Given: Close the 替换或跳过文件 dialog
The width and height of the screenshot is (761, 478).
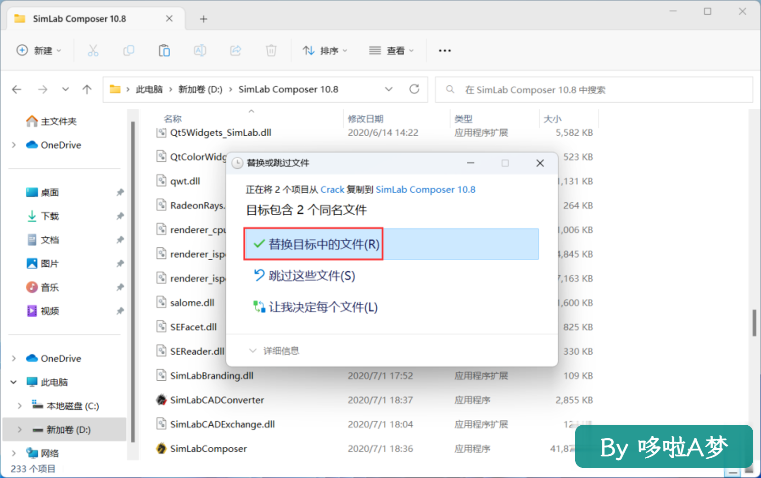Looking at the screenshot, I should pos(540,163).
